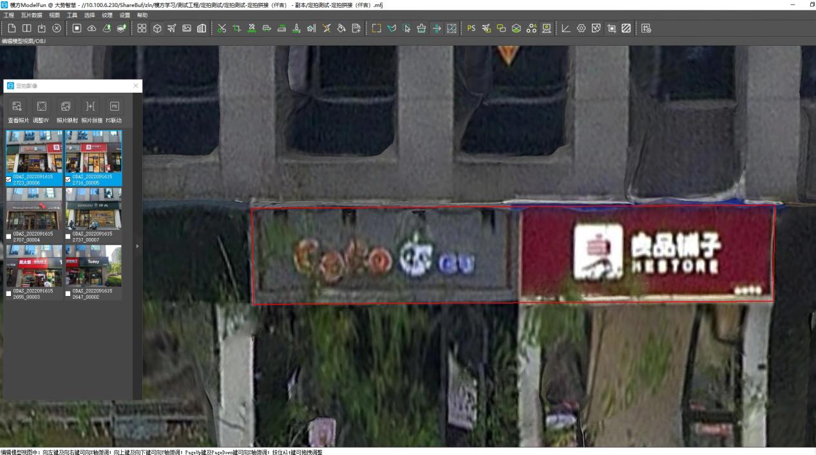
Task: Select the dotted box with cursor tool
Action: click(406, 28)
